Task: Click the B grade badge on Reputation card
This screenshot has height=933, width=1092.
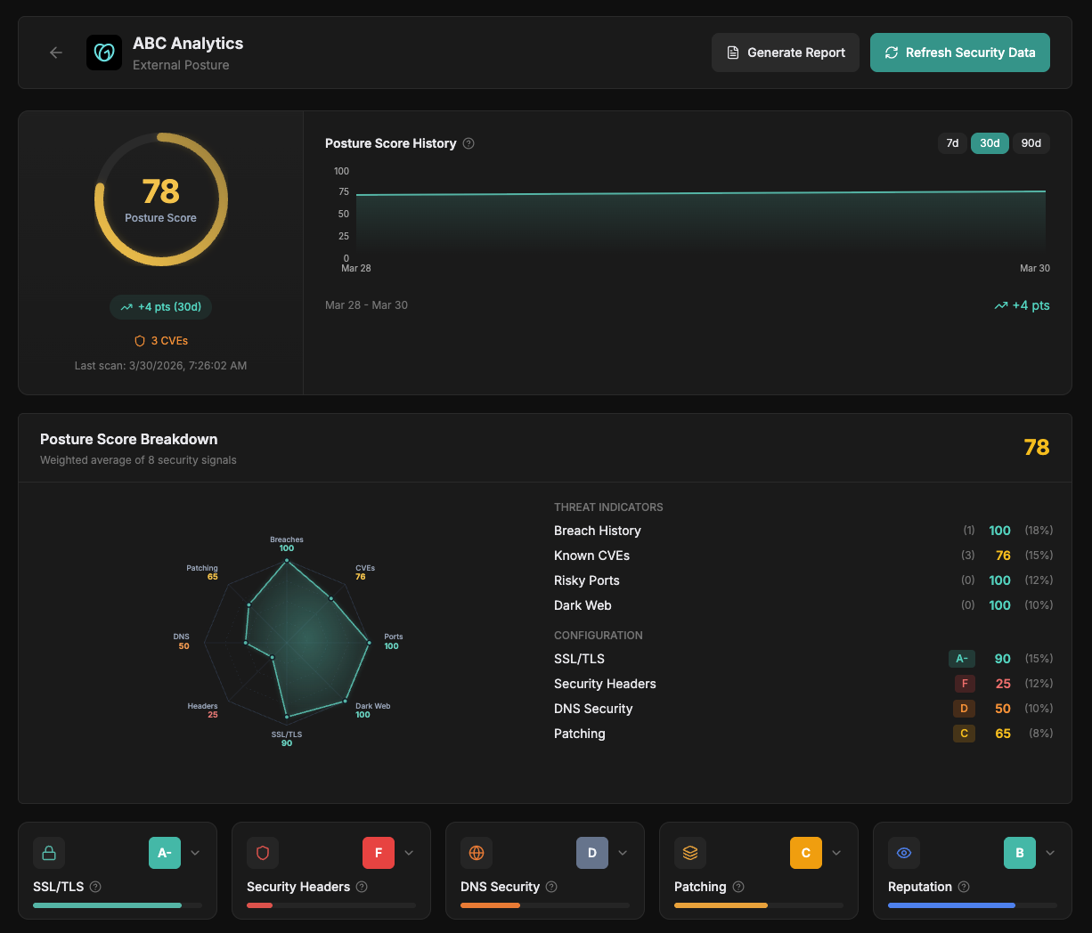Action: 1020,853
